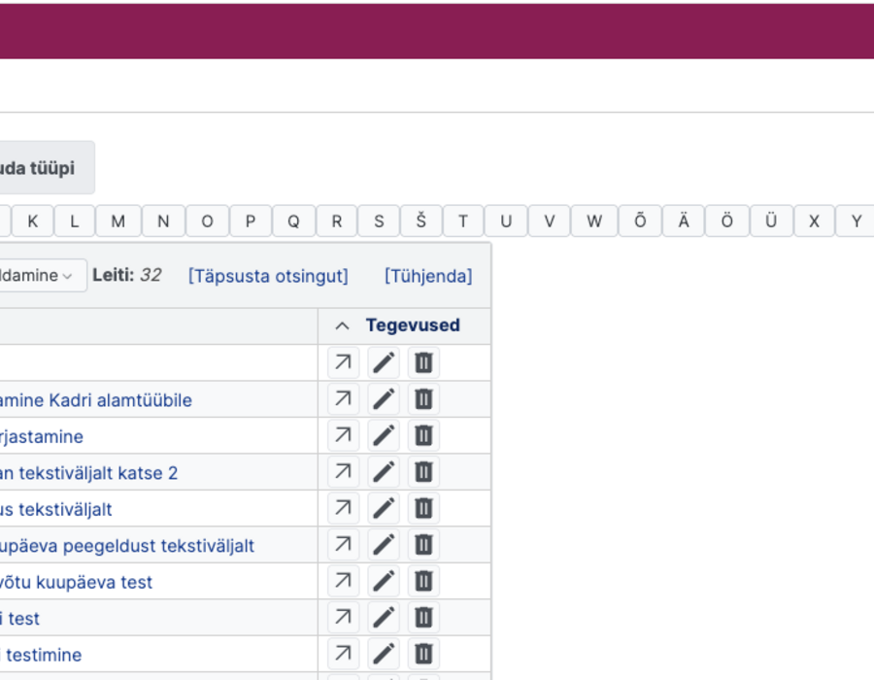The width and height of the screenshot is (874, 680).
Task: Filter list by letter W
Action: pos(594,221)
